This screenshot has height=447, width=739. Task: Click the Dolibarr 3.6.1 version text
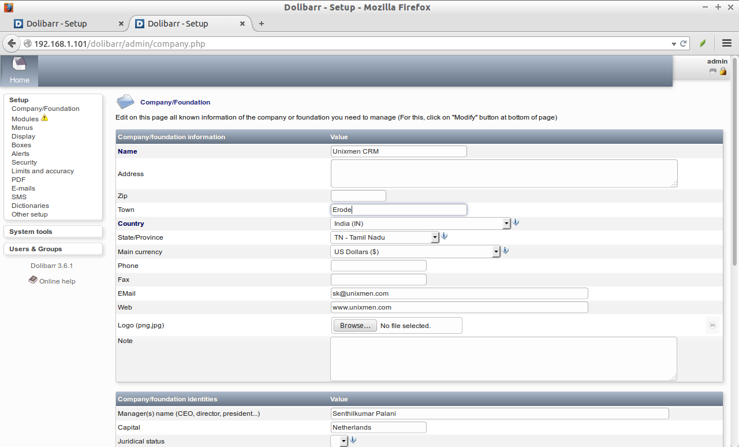(52, 266)
